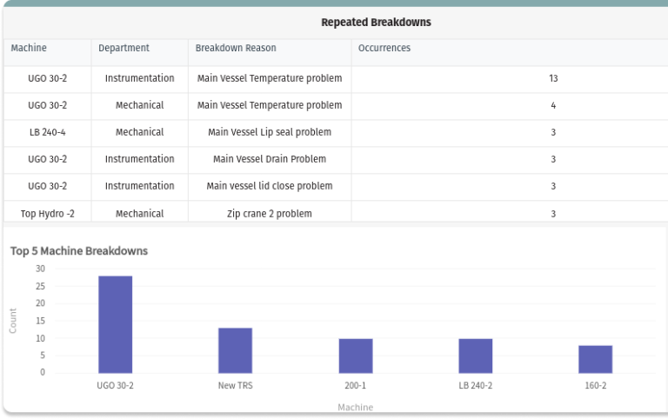The width and height of the screenshot is (668, 419).
Task: Select the Main Vessel Drain Problem cell
Action: (270, 160)
